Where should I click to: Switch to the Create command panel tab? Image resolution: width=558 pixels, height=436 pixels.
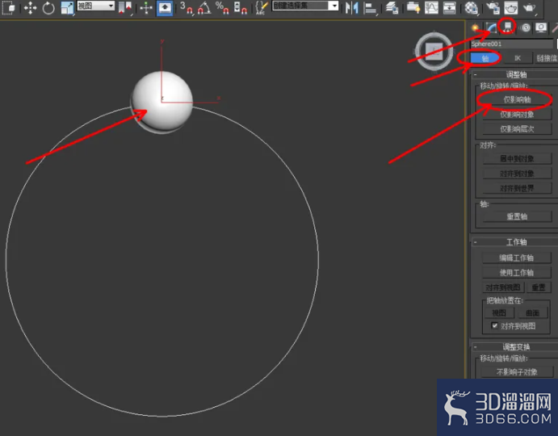pyautogui.click(x=475, y=27)
